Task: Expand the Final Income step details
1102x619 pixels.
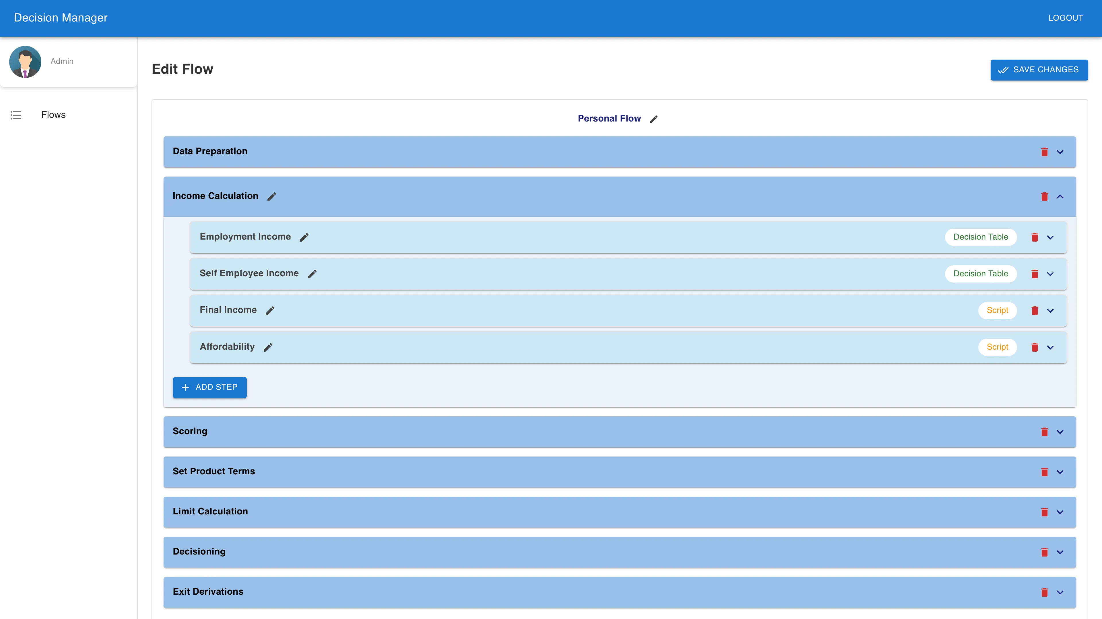Action: (1051, 311)
